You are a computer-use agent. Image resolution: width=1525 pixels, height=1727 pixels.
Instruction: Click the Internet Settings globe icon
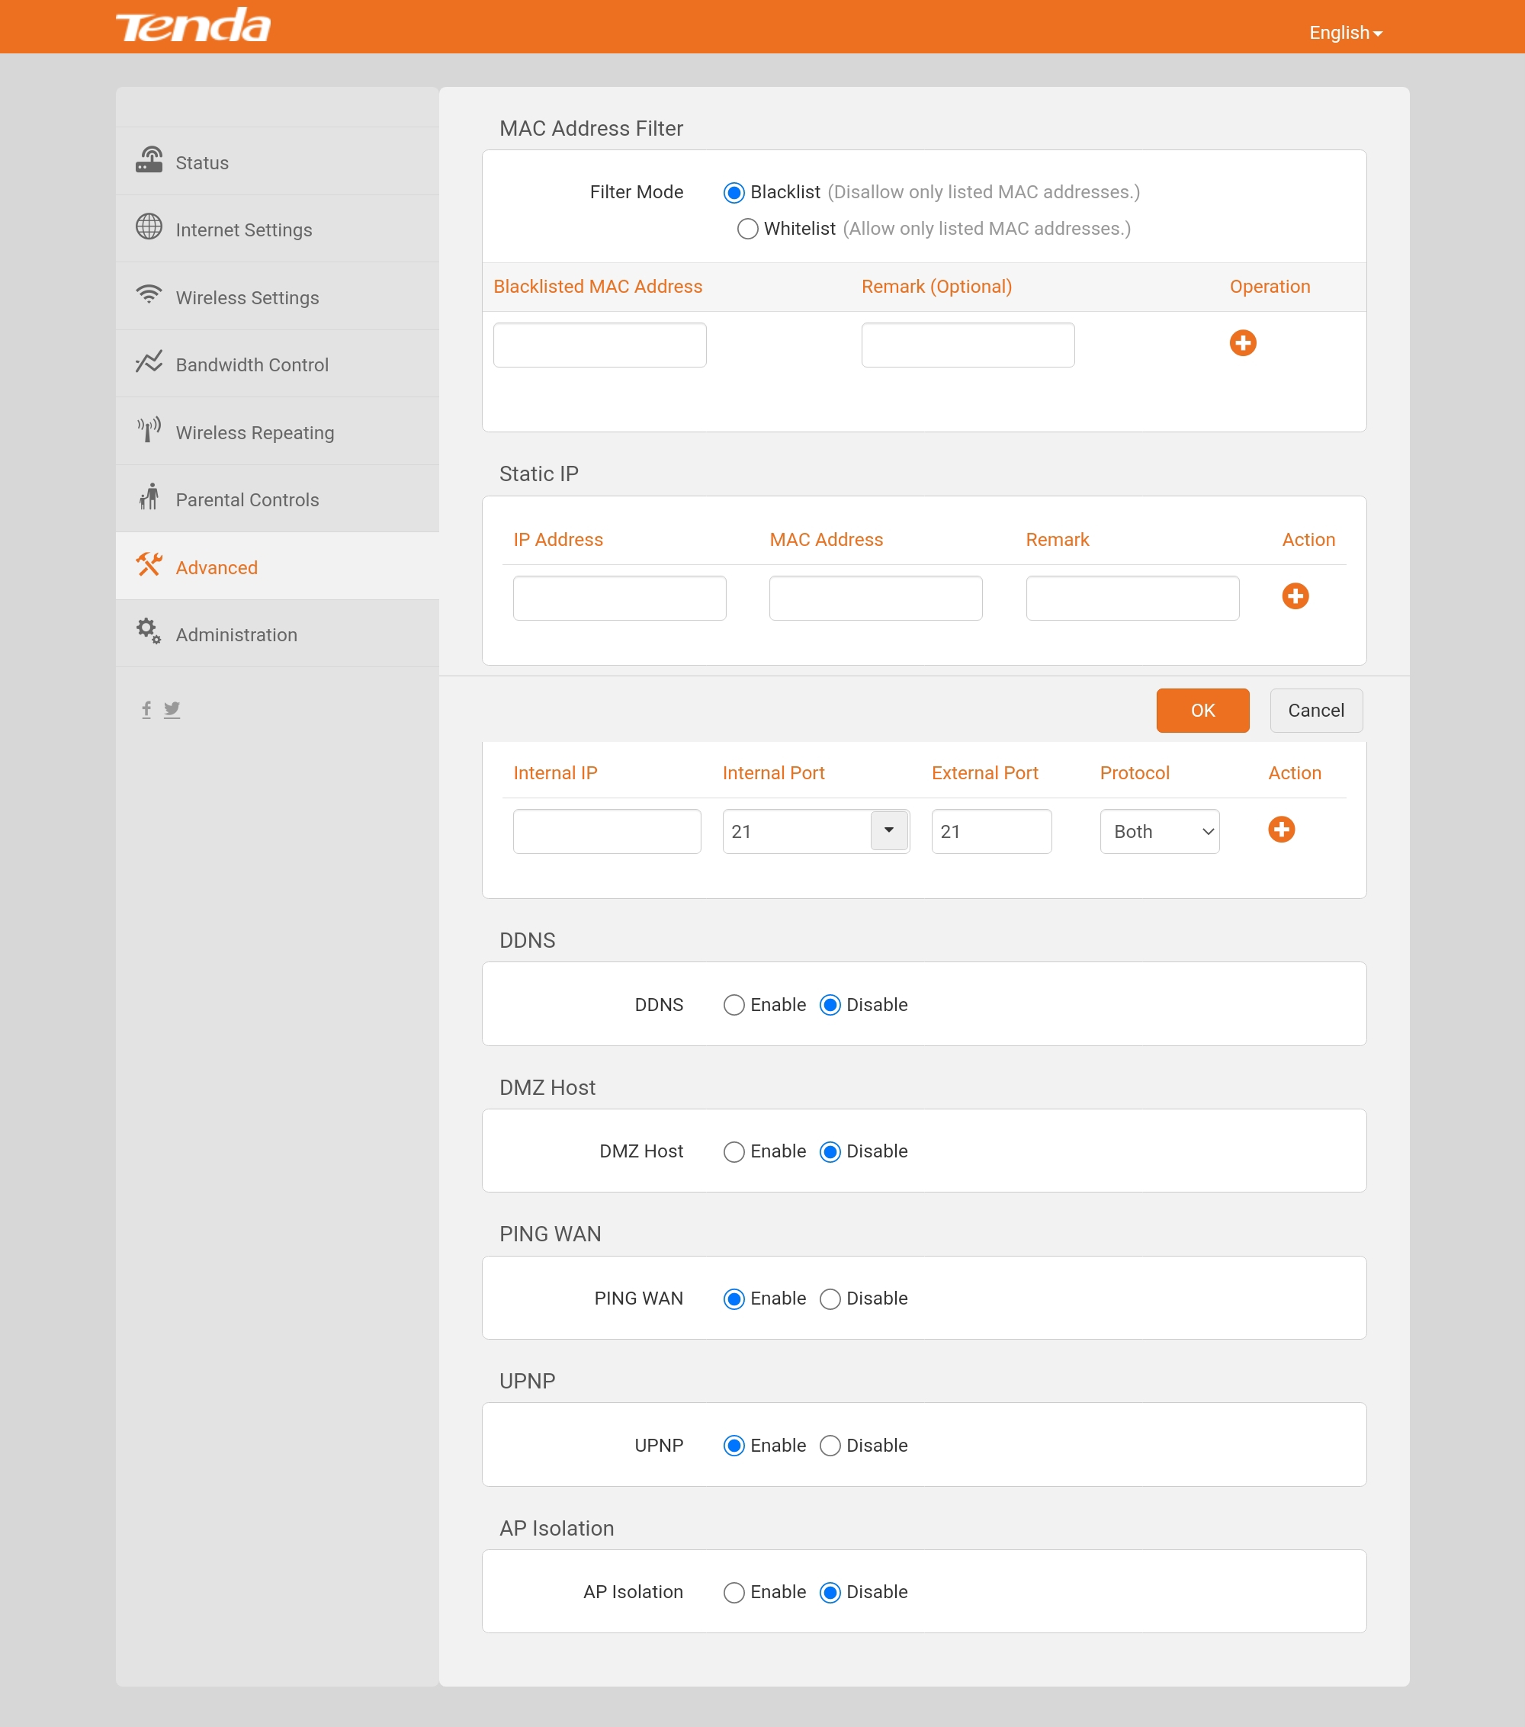149,227
